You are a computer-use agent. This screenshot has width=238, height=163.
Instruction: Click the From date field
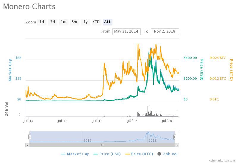(126, 31)
